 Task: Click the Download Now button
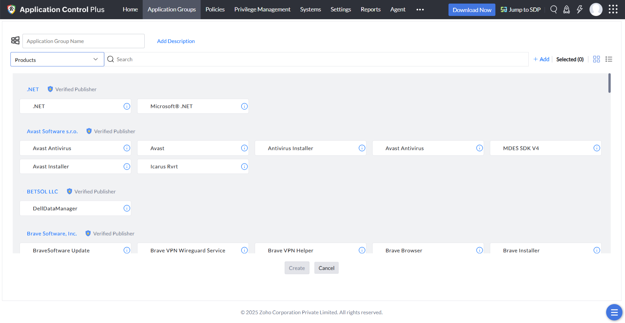pyautogui.click(x=472, y=10)
